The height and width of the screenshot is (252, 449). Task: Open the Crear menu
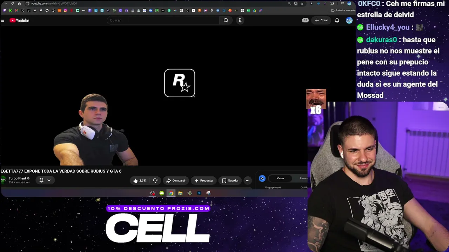tap(321, 20)
